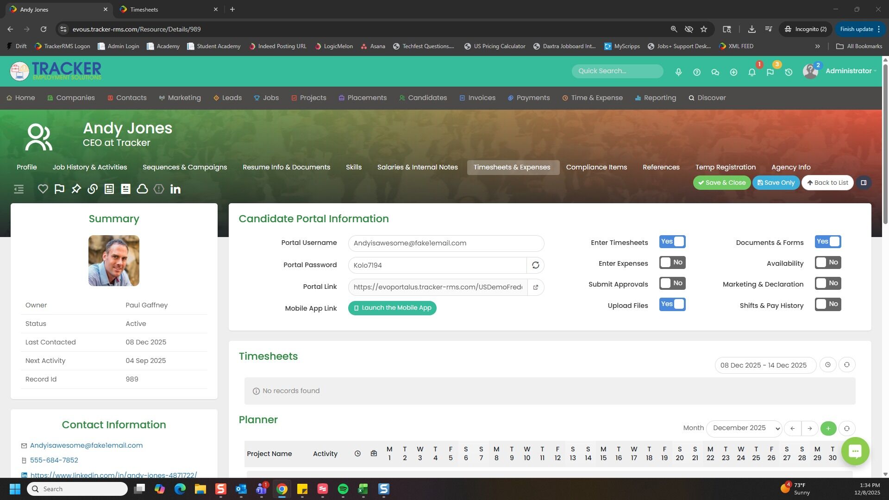Screen dimensions: 889x500
Task: Disable the Enter Timesheets toggle
Action: (x=672, y=242)
